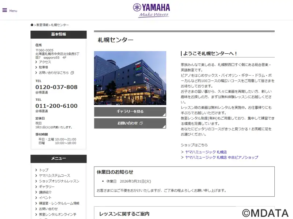Screen dimensions: 293x219
Task: Open the 駐車場 link
Action: pyautogui.click(x=43, y=67)
